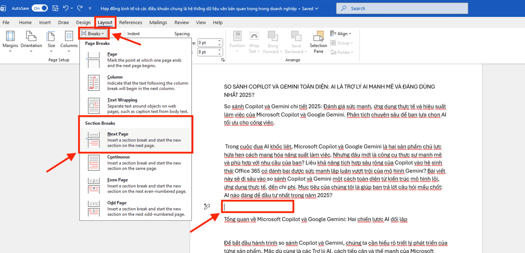This screenshot has height=253, width=525.
Task: Click the Indent label in Paragraph group
Action: point(134,34)
